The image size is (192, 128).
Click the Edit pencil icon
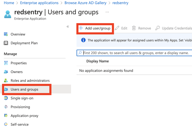pyautogui.click(x=117, y=28)
